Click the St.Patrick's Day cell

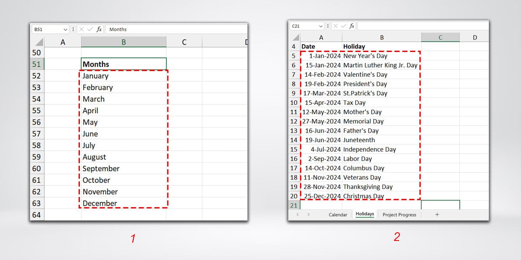coord(382,93)
